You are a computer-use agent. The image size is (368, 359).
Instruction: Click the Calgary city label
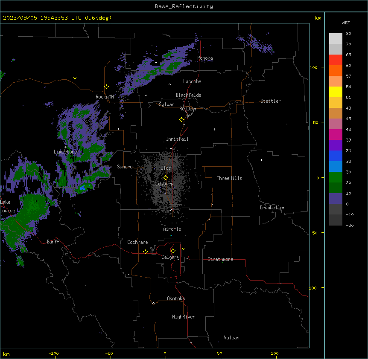pos(170,257)
